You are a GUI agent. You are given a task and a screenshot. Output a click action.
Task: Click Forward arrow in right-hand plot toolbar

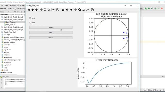(71, 10)
